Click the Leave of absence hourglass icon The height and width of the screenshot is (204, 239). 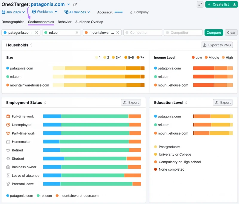click(8, 176)
